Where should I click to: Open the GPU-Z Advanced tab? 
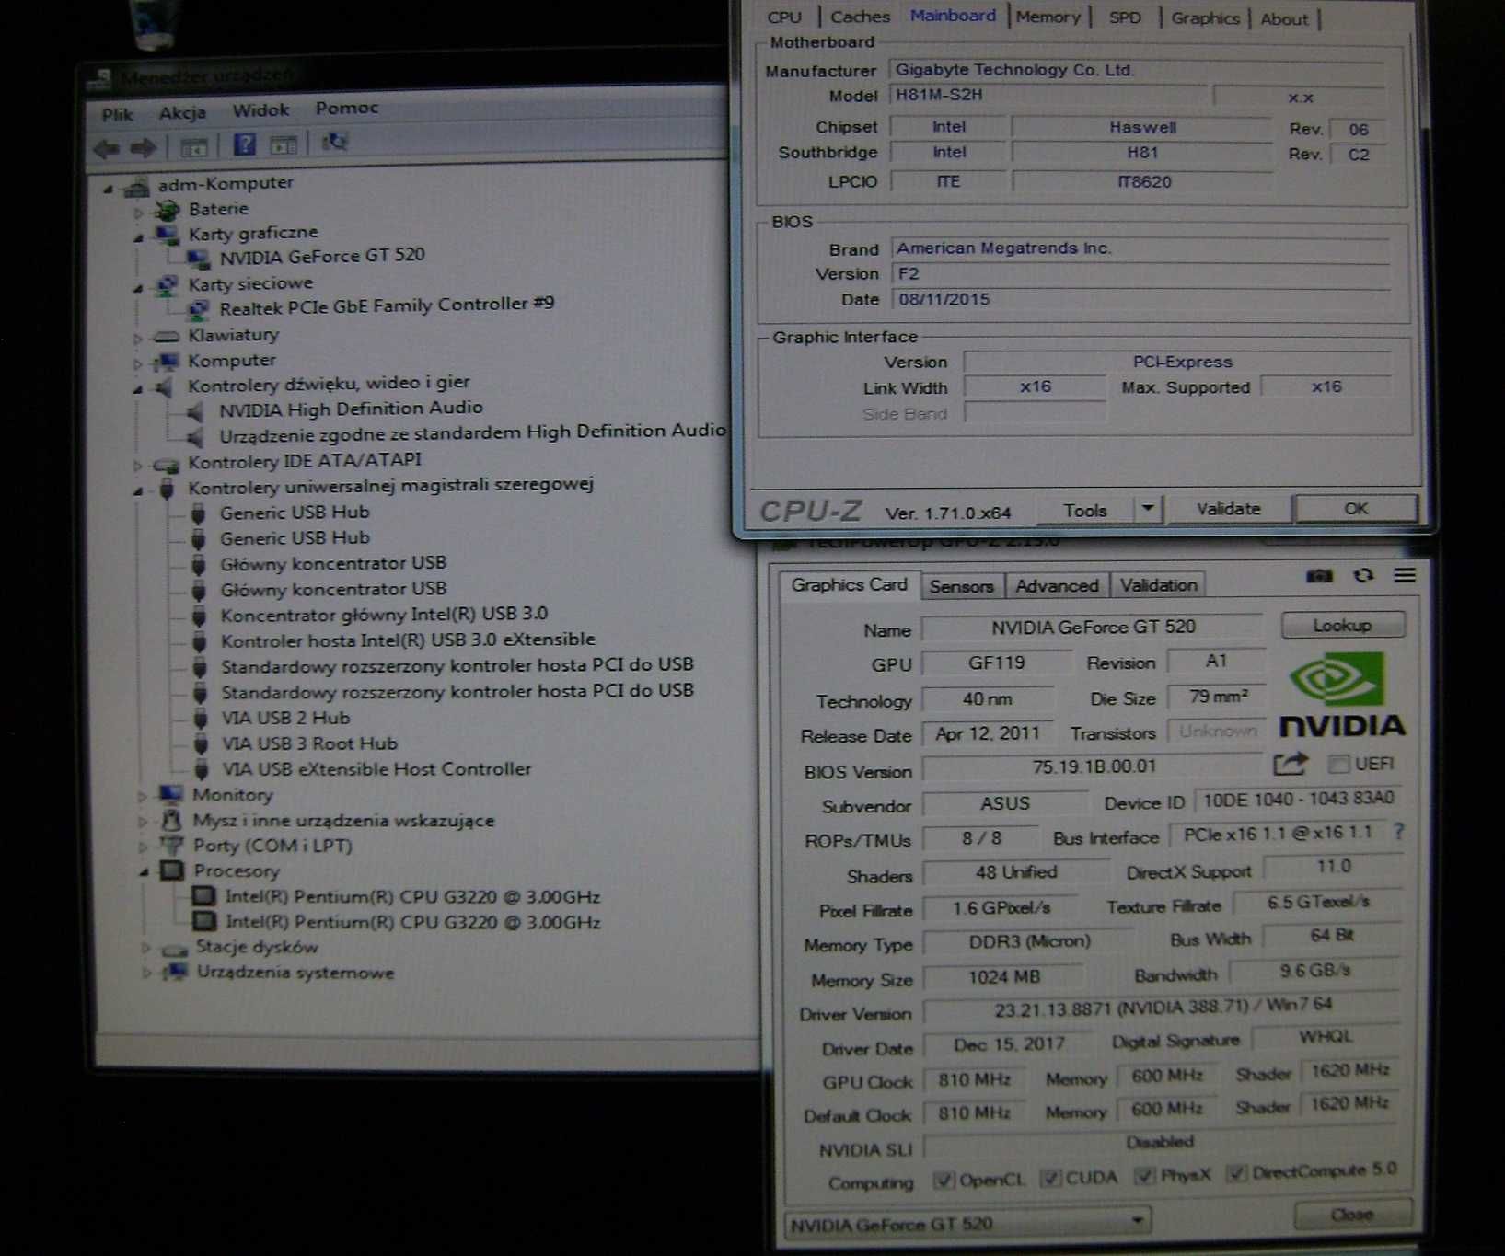(x=1057, y=585)
